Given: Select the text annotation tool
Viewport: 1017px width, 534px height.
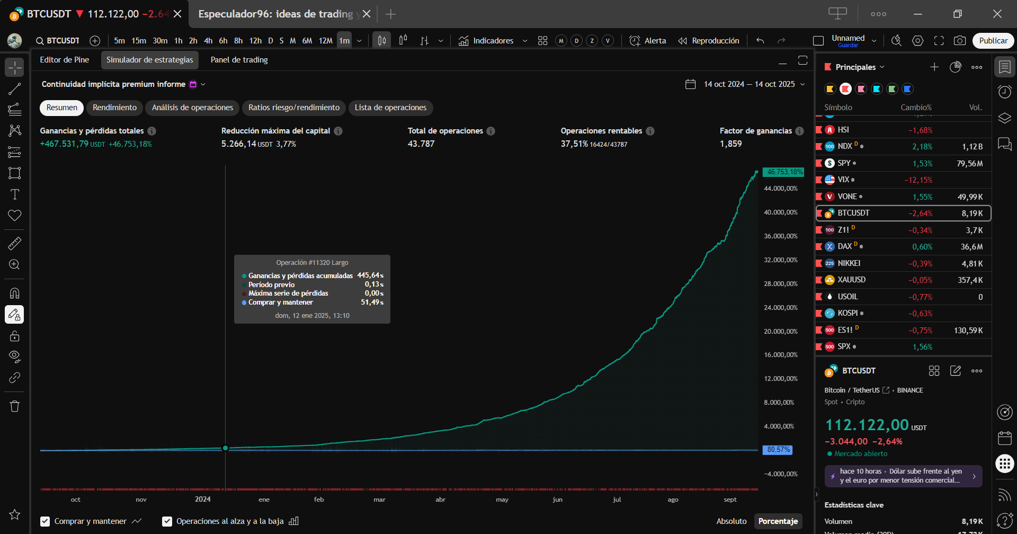Looking at the screenshot, I should tap(14, 194).
